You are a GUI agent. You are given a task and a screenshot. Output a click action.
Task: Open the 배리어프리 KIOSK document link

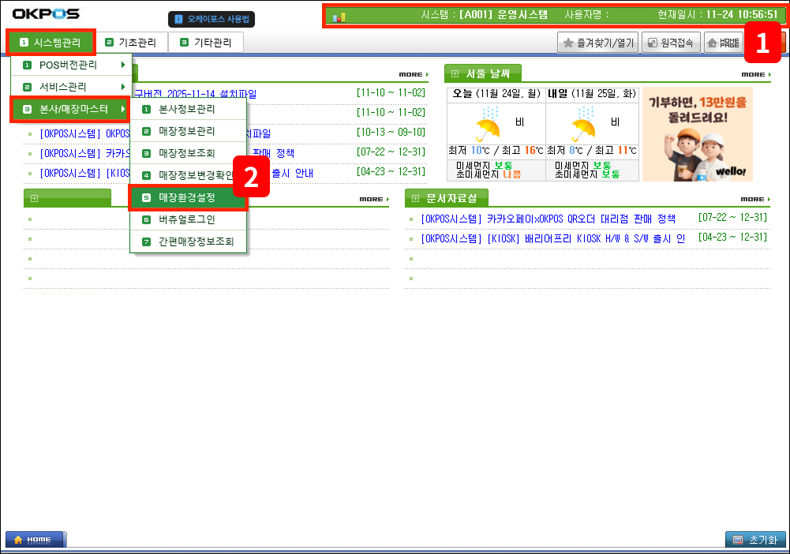click(x=552, y=238)
